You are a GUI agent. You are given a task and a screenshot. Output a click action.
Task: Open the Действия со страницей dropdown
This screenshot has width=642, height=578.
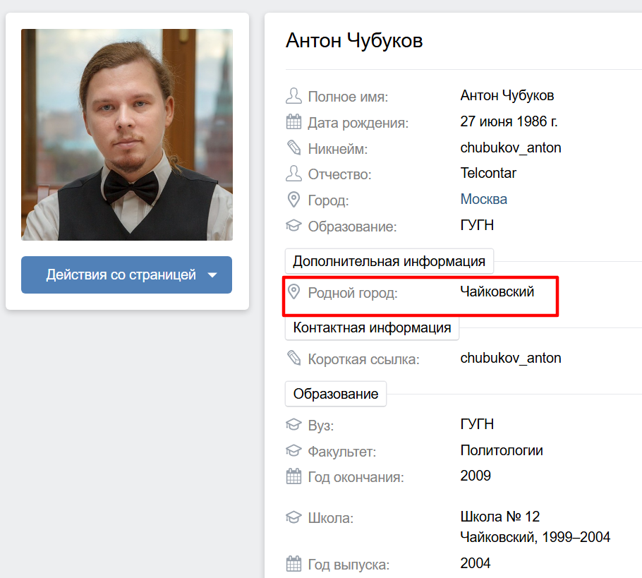click(x=126, y=275)
